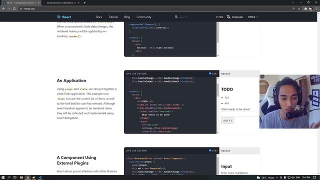Click scrollbar of the Todo code editor

tap(218, 90)
